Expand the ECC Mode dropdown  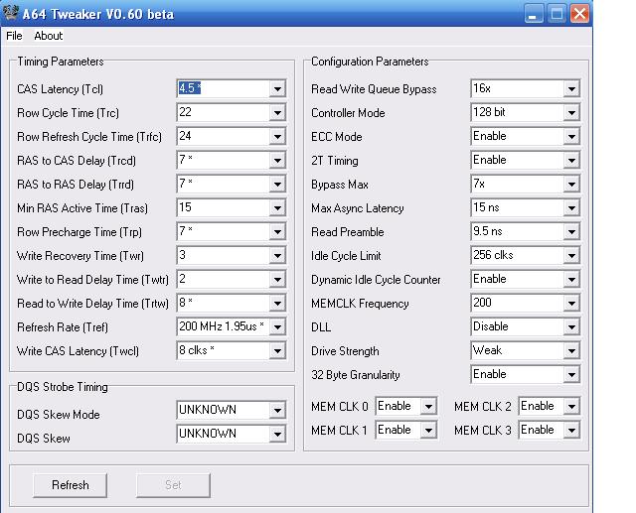click(571, 137)
